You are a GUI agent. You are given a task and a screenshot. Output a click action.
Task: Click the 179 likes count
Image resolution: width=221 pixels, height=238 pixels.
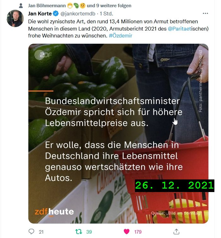[138, 232]
